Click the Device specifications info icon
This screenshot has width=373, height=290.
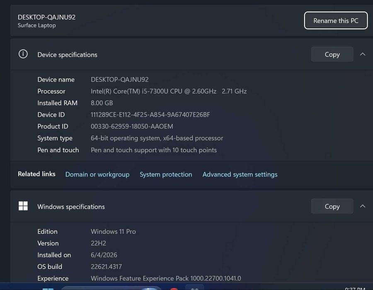point(23,54)
